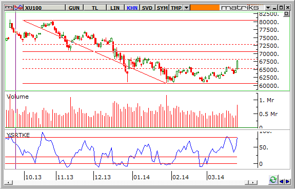295x189 pixels.
Task: Click the small scrollbar thumb near right end
Action: (247, 182)
